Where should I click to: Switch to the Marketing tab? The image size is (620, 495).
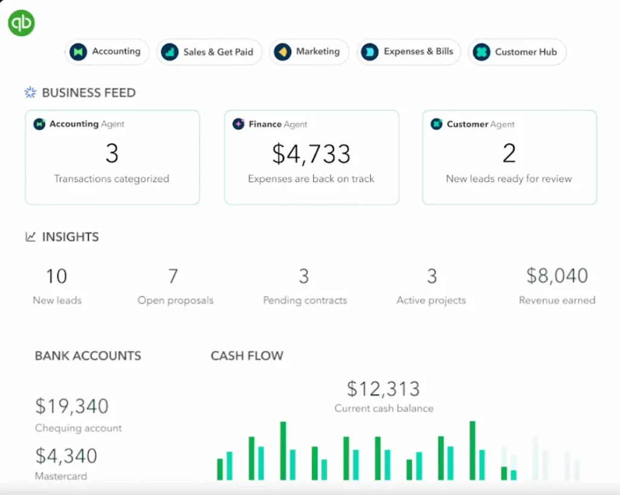click(x=309, y=52)
